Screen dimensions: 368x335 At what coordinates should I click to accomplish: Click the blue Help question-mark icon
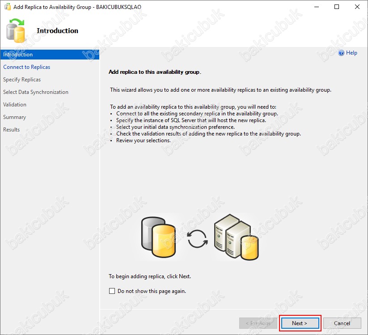click(x=341, y=53)
